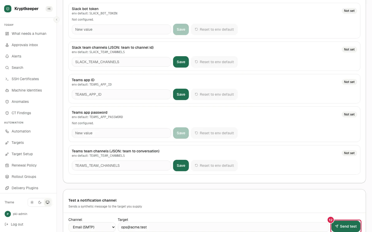Screen dimensions: 372x232
Task: Open Rollout Groups layers icon
Action: 7,177
